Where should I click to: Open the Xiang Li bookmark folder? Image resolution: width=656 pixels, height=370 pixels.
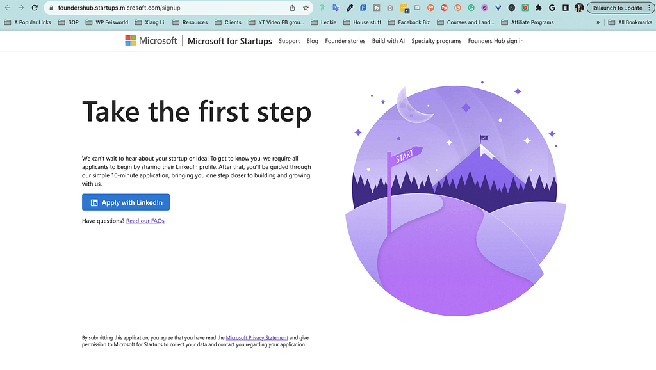[149, 22]
